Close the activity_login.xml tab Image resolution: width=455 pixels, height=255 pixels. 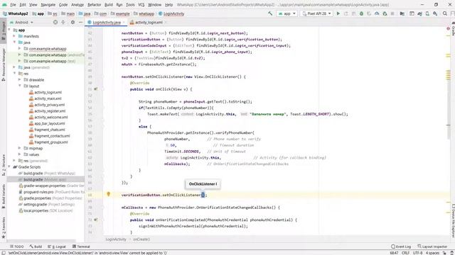166,22
